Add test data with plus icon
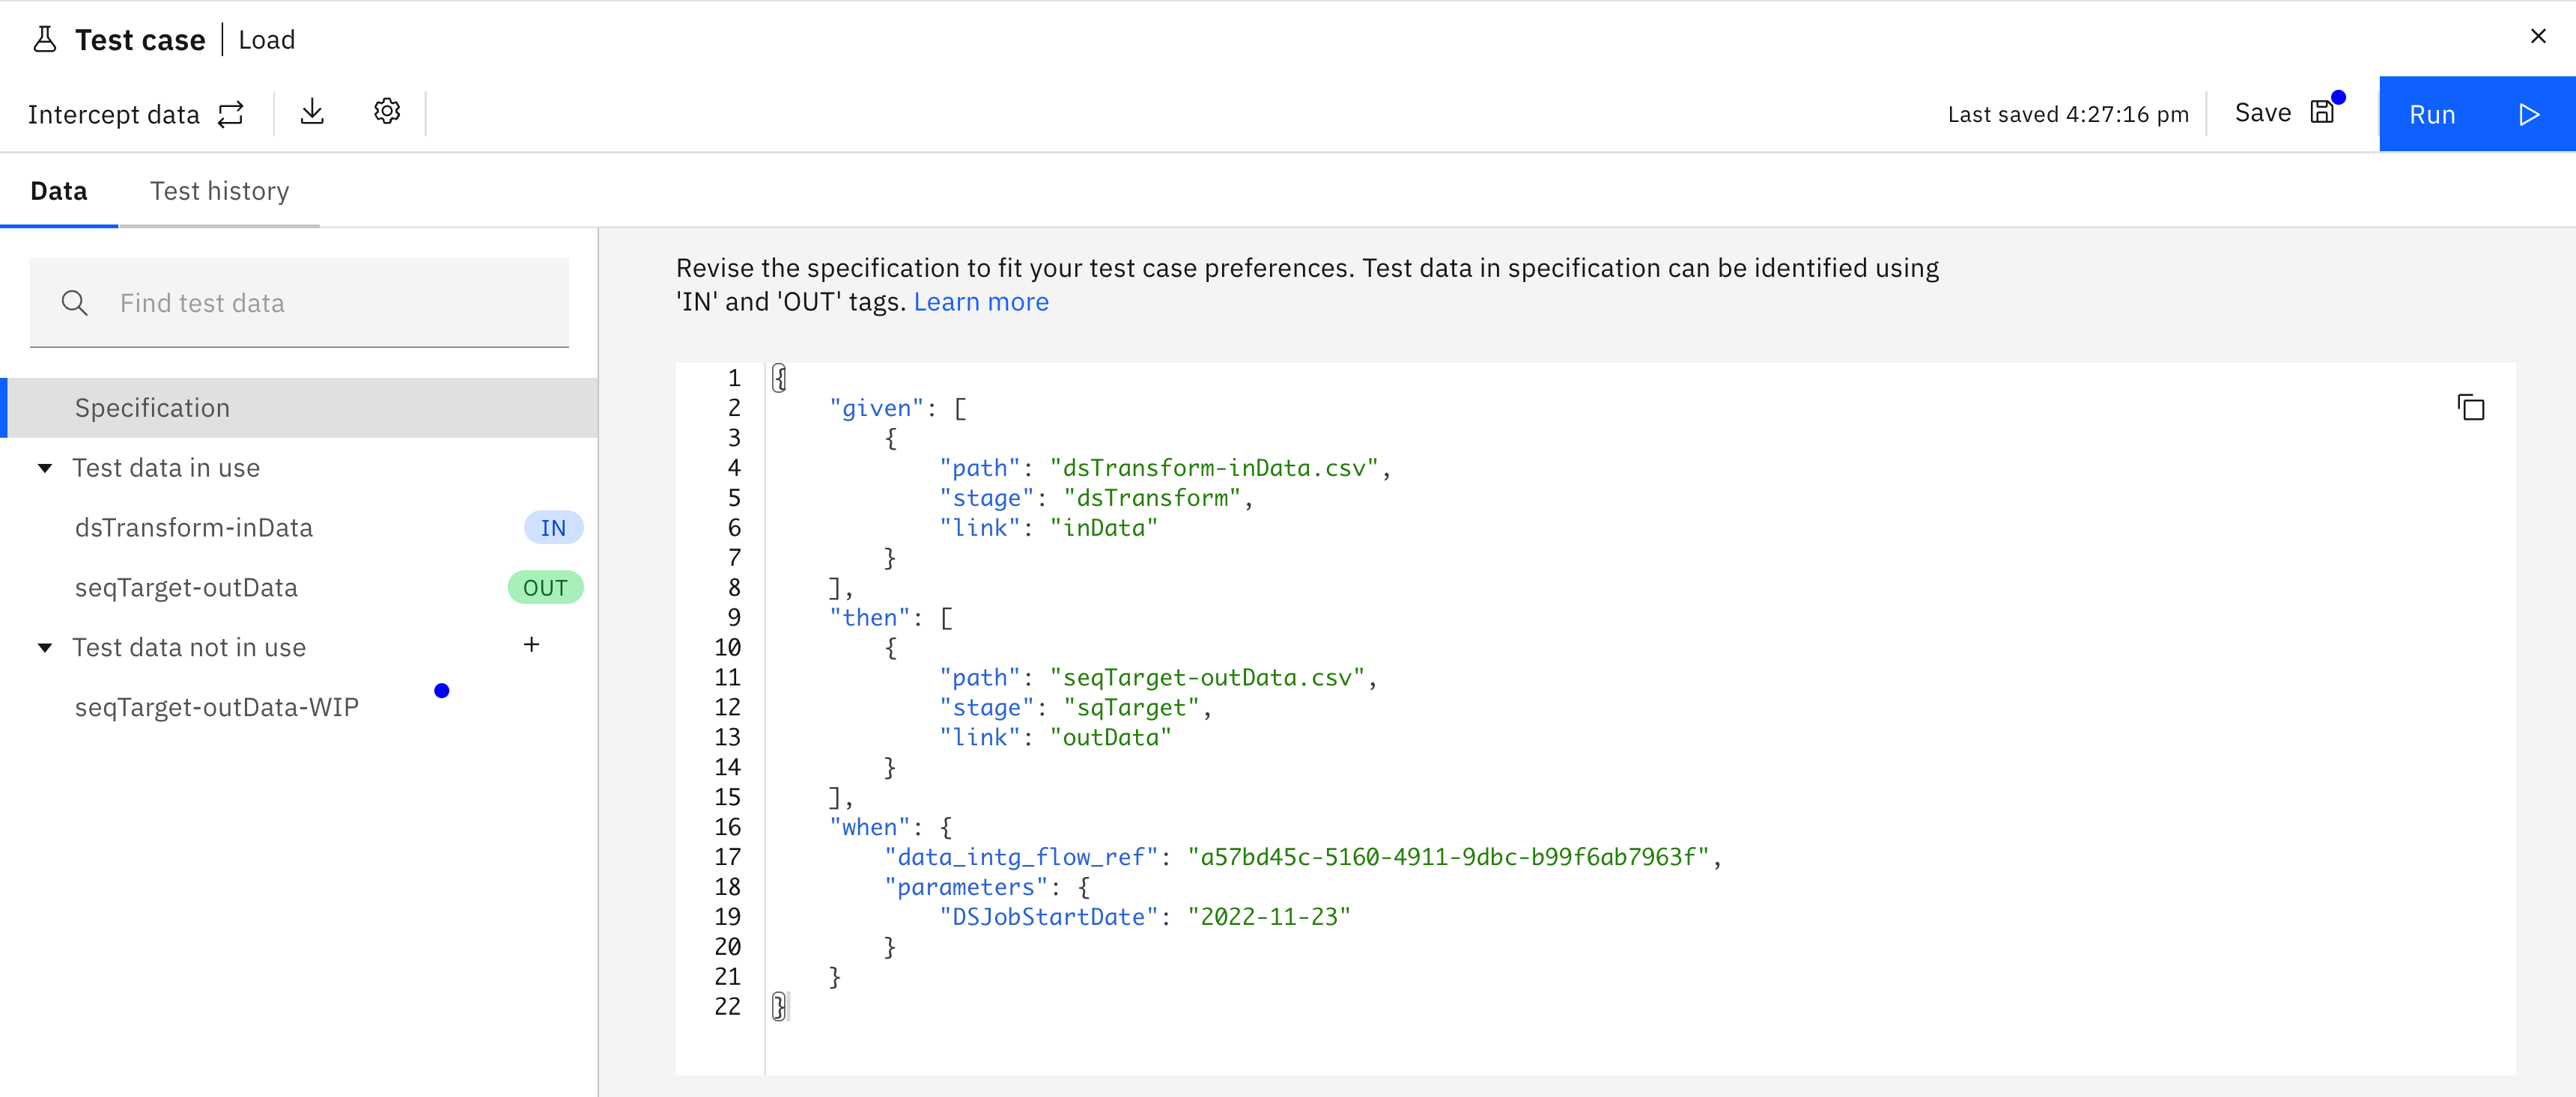The width and height of the screenshot is (2576, 1097). 531,646
